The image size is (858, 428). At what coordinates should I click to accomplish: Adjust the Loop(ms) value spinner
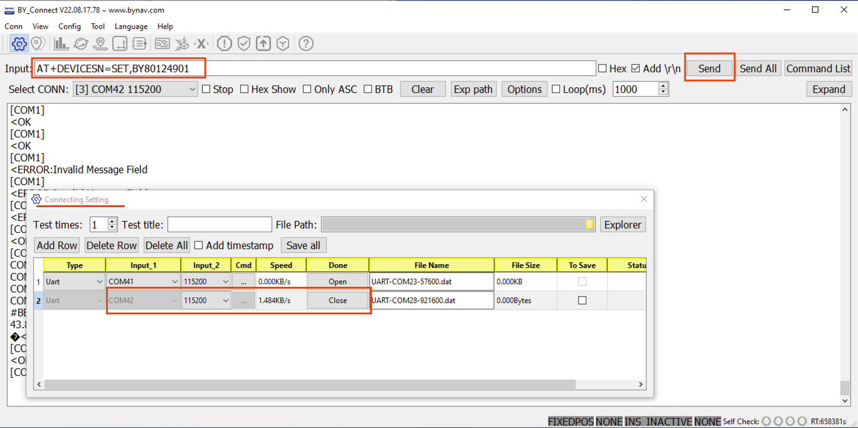click(664, 89)
